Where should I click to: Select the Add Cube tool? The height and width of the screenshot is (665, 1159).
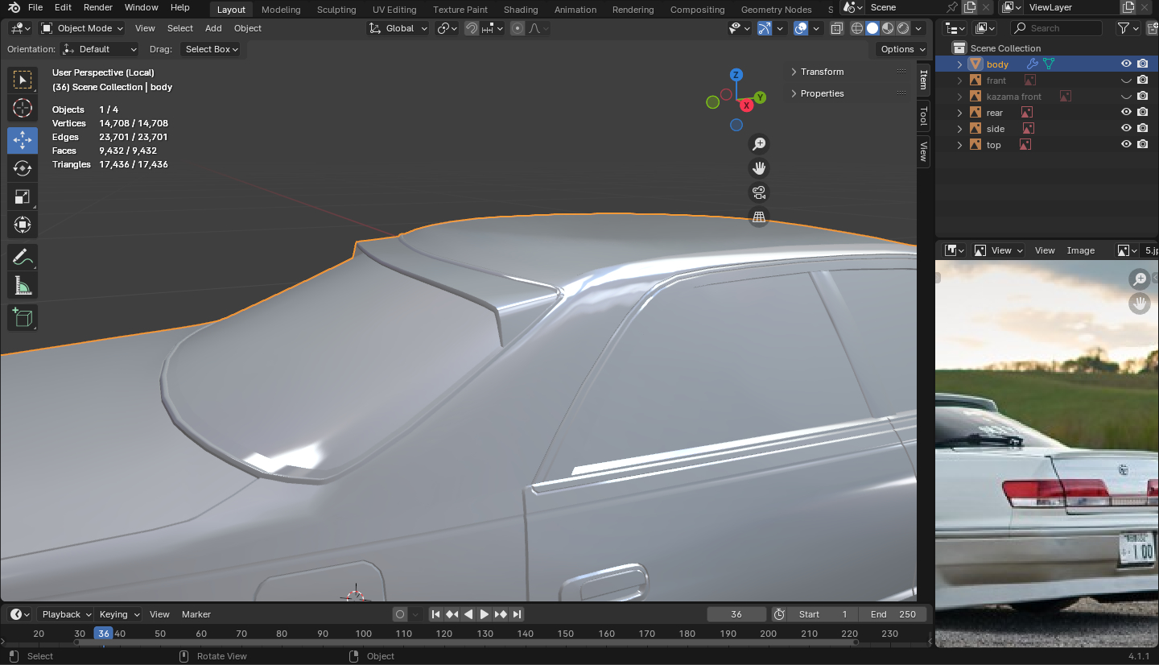[23, 318]
